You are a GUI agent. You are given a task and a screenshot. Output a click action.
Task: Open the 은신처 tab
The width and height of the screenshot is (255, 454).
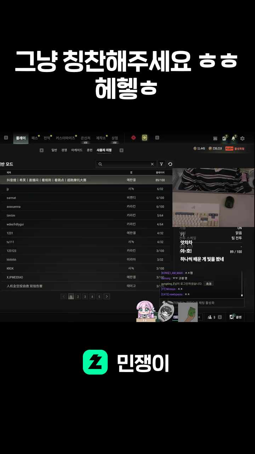click(x=85, y=138)
